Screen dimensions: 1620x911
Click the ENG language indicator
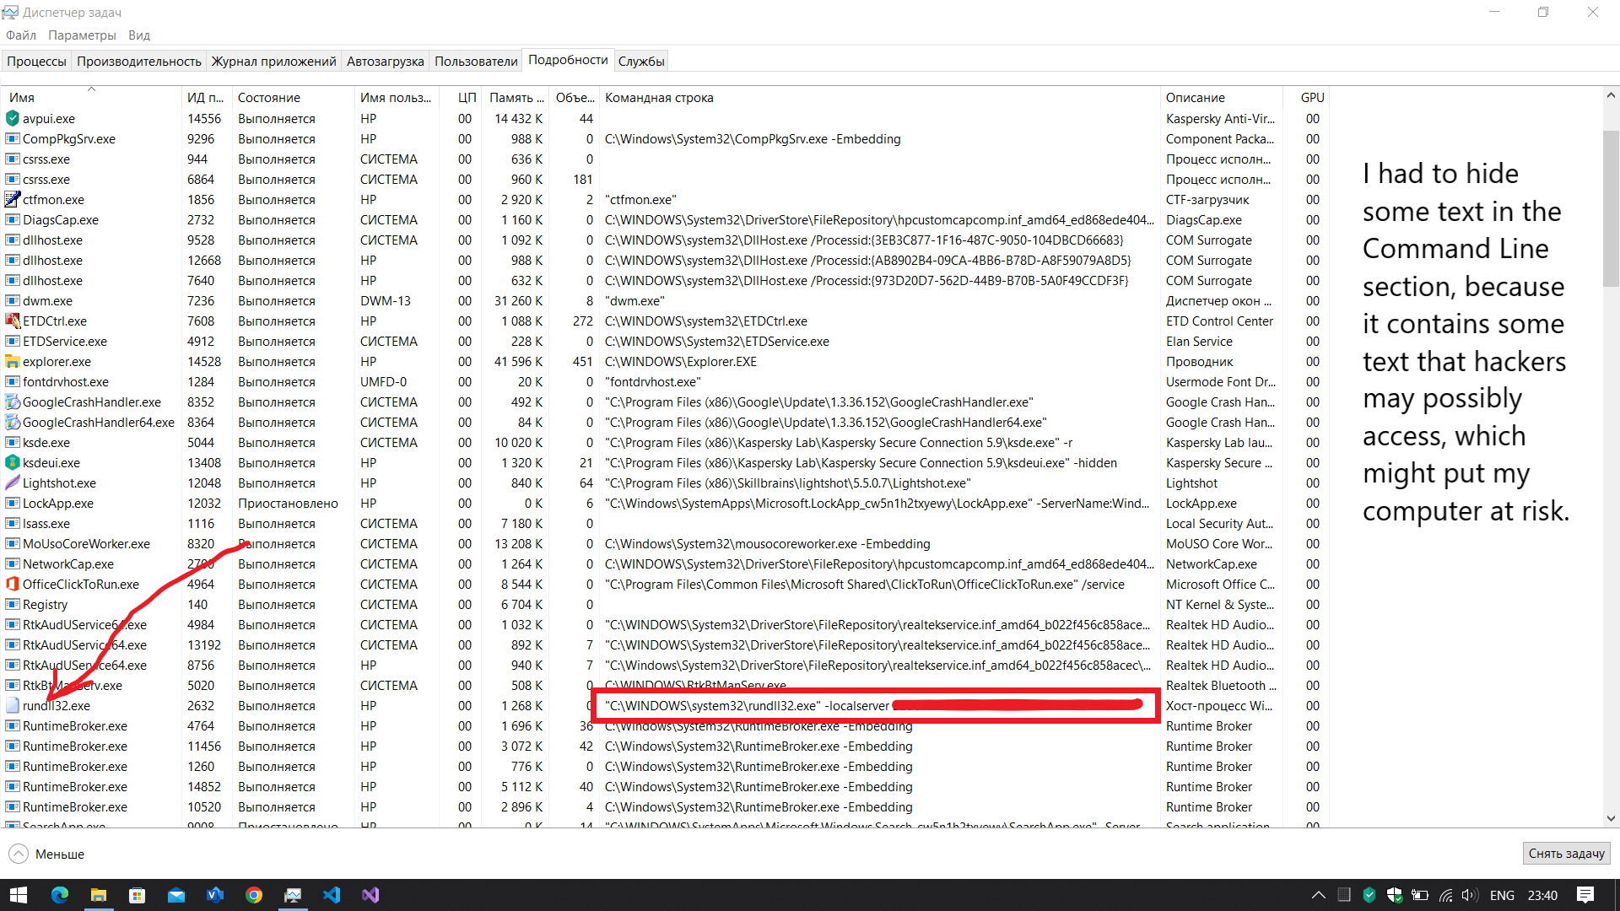pos(1502,895)
